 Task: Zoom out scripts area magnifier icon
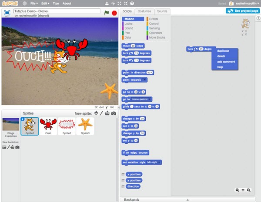[238, 190]
